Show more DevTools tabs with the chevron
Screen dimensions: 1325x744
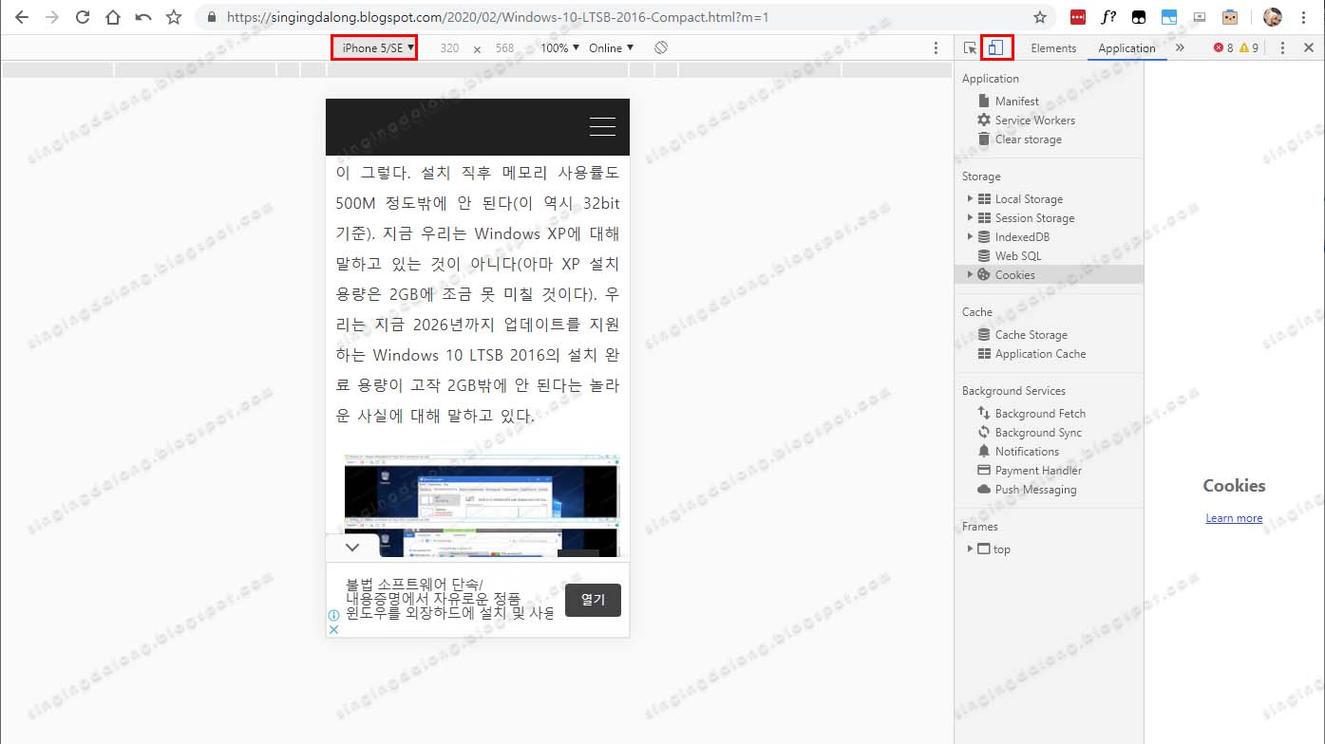point(1180,47)
